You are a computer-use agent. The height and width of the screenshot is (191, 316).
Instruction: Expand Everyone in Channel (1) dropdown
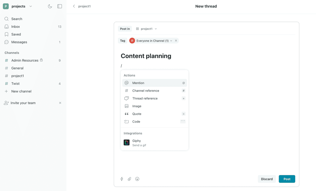[x=171, y=41]
